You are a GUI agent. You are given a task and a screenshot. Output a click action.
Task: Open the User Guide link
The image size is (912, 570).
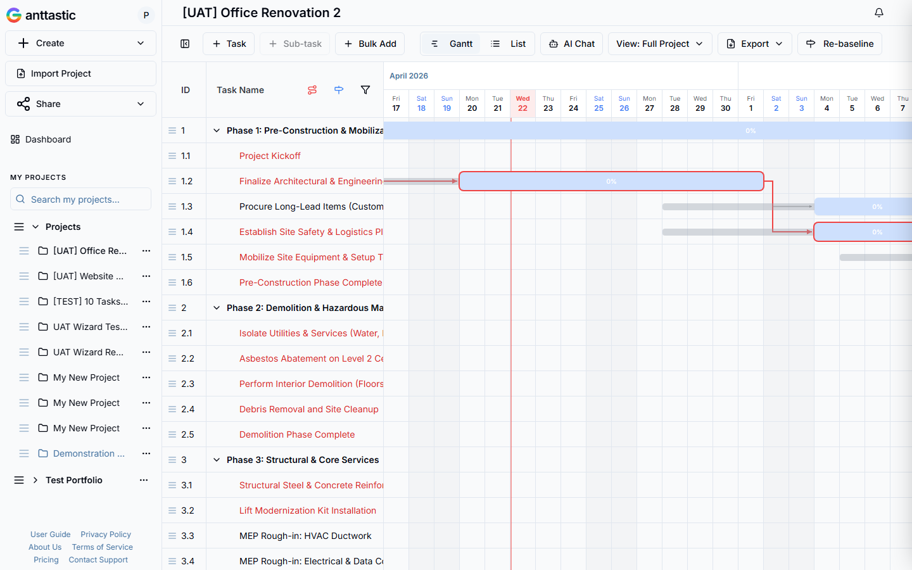50,535
